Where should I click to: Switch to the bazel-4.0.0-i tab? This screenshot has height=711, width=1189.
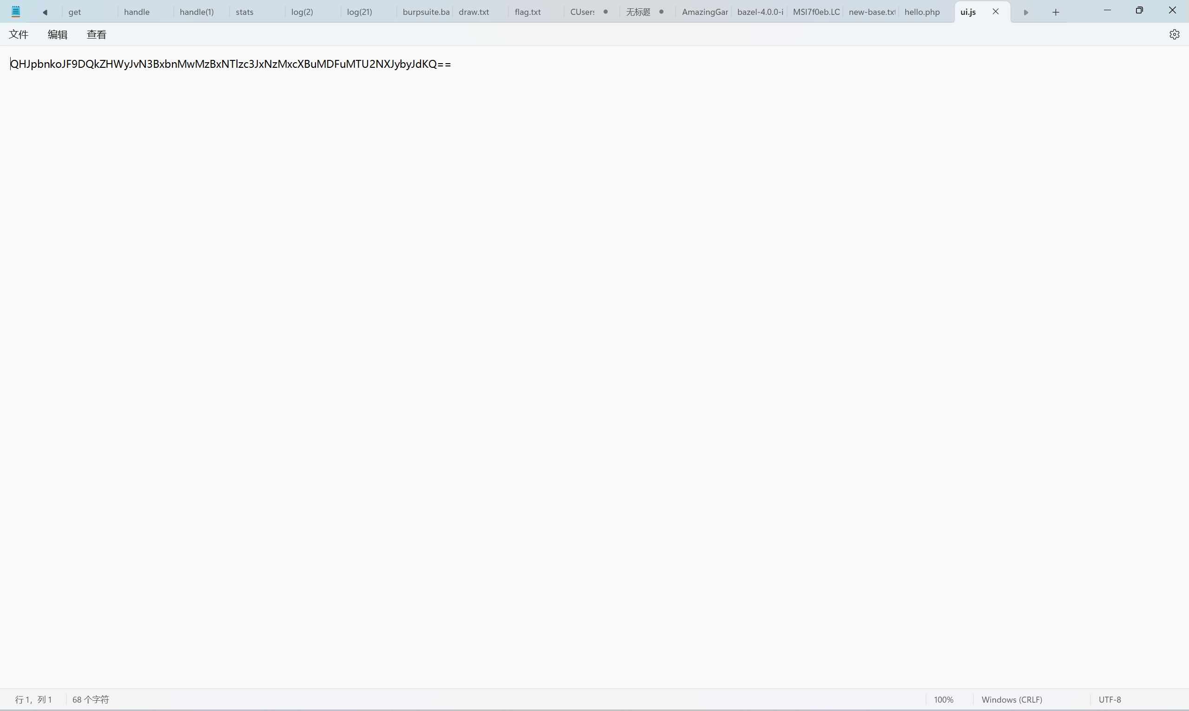[x=759, y=12]
